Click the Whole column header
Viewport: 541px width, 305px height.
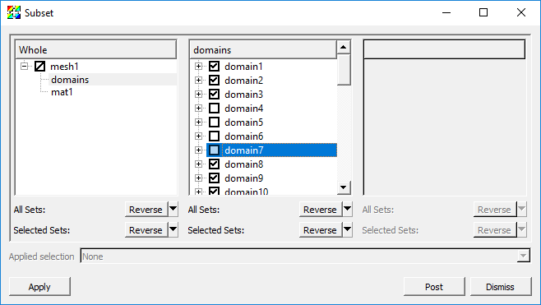96,49
